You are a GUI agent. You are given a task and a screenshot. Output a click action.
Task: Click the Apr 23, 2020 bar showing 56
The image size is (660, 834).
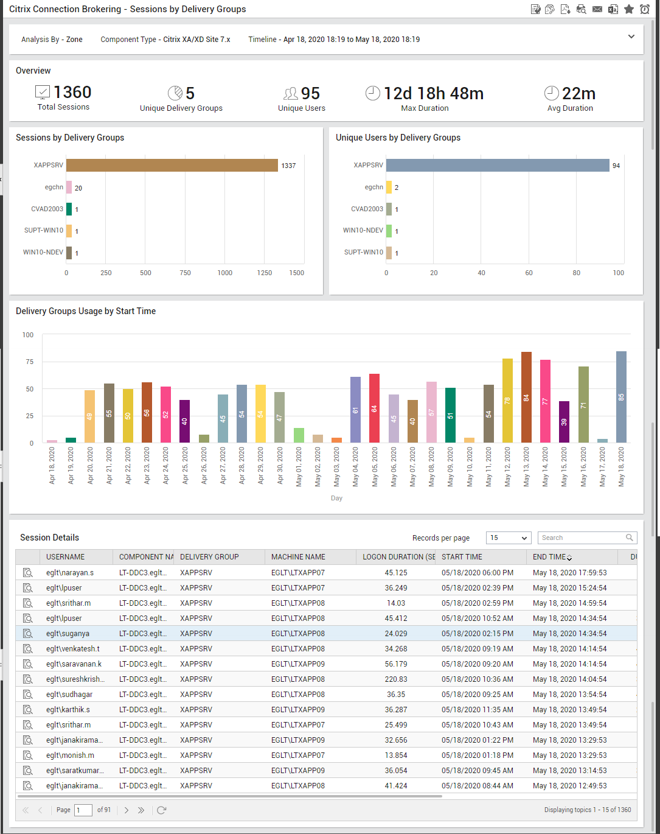pyautogui.click(x=147, y=413)
